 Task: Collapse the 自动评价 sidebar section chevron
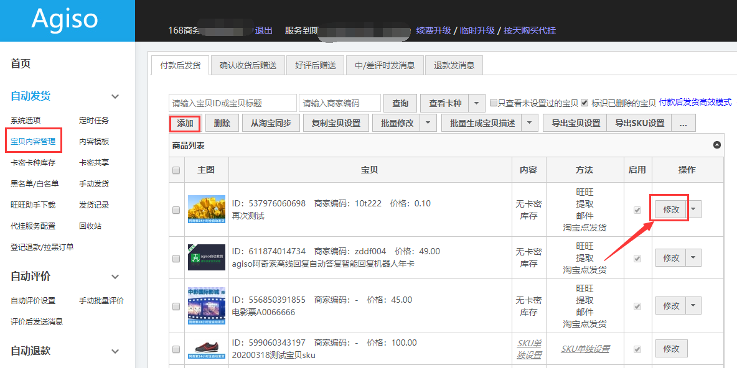[x=115, y=277]
